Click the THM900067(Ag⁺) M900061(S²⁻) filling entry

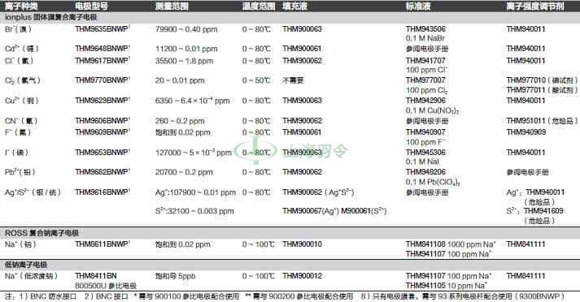335,211
